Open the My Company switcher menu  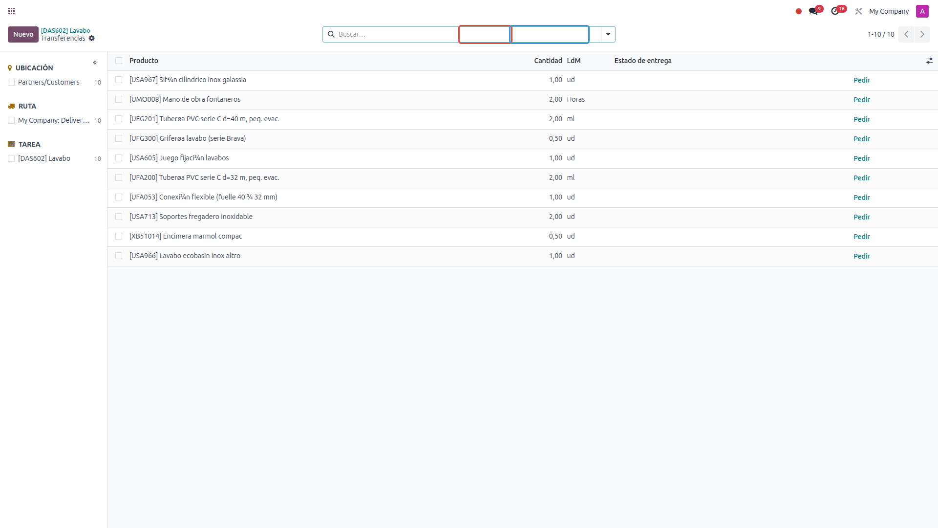click(889, 11)
